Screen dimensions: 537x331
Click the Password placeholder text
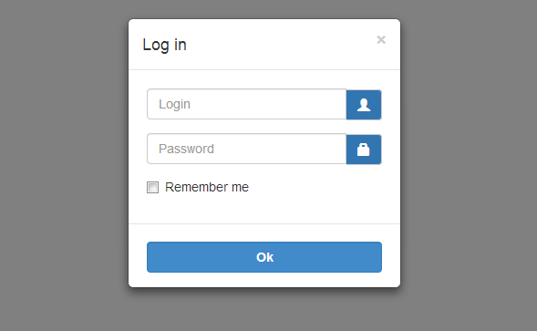pos(186,149)
